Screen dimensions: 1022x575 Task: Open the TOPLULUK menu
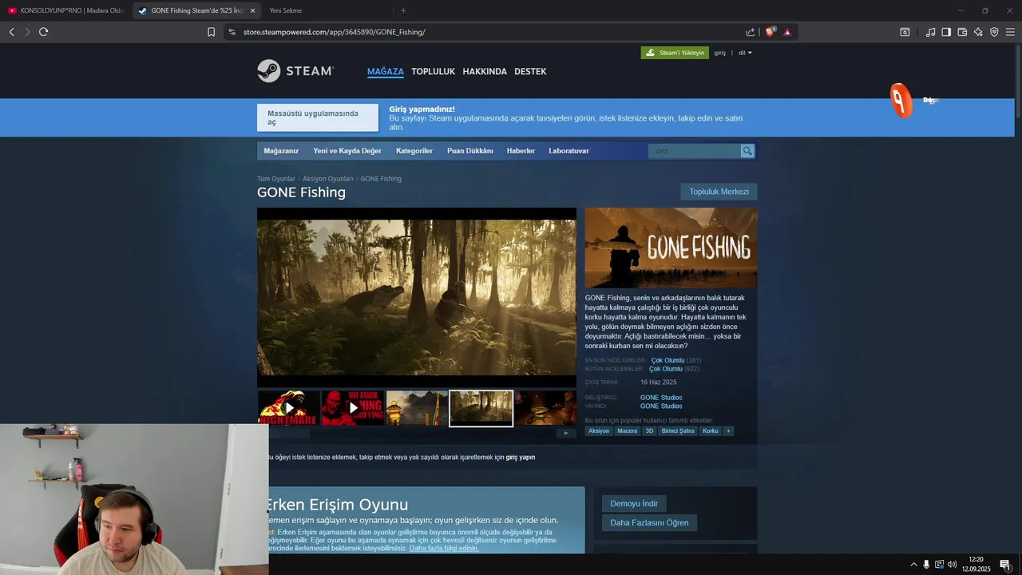(433, 71)
